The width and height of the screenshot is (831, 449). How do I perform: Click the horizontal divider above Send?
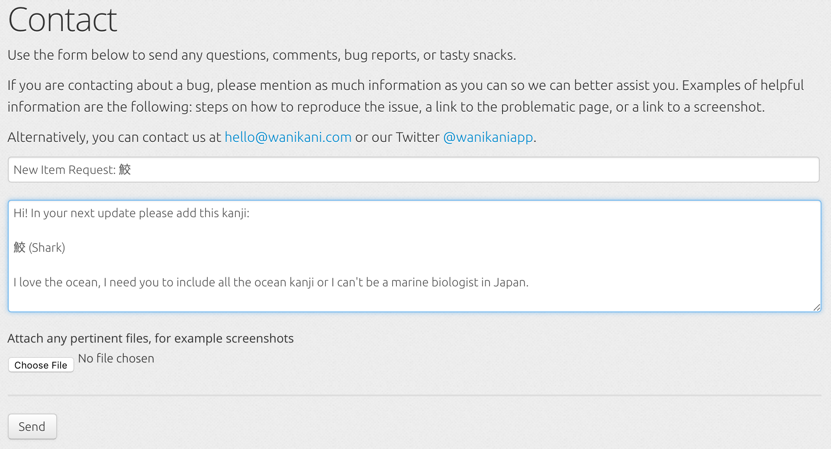pyautogui.click(x=414, y=395)
